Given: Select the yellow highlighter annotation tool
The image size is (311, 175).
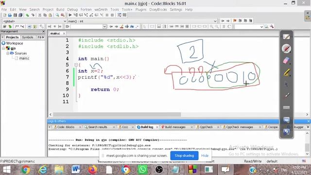Looking at the screenshot, I should pos(286,72).
